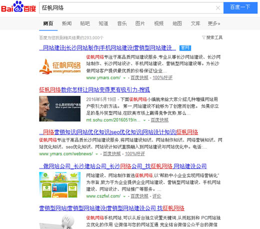Image resolution: width=260 pixels, height=229 pixels.
Task: Click the 征帆网络 logo thumbnail
Action: [x=60, y=66]
